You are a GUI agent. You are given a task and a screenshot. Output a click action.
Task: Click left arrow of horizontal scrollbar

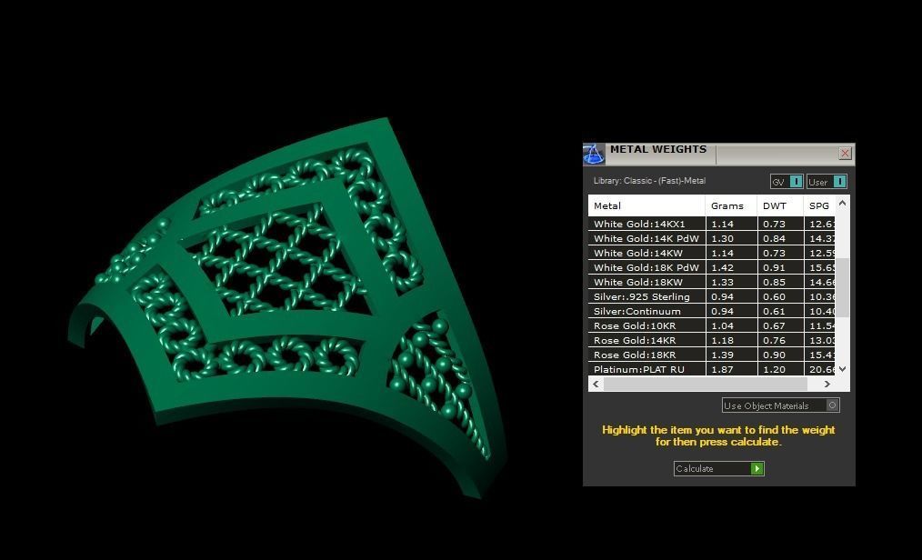(596, 384)
